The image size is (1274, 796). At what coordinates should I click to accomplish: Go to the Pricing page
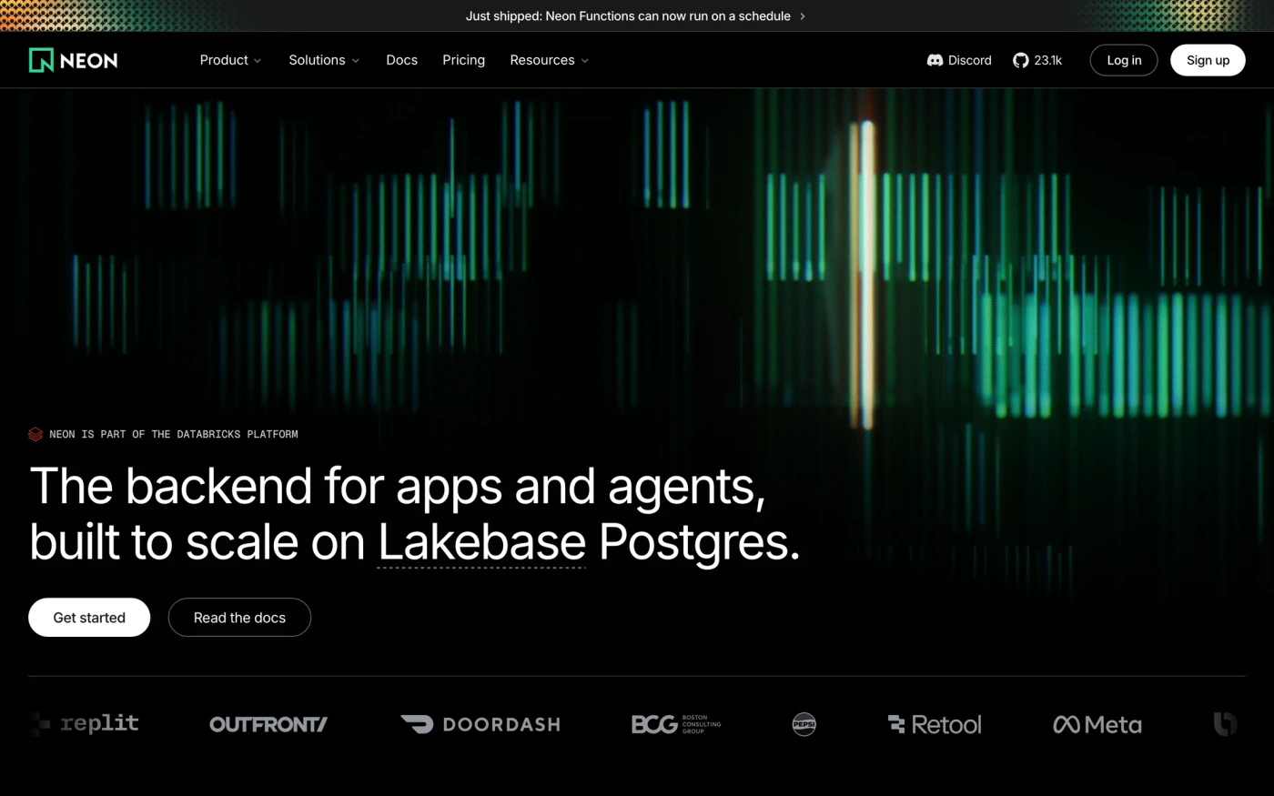pos(463,60)
